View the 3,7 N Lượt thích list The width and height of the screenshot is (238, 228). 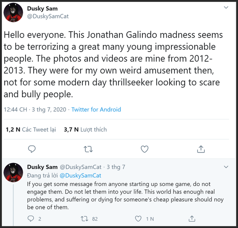pyautogui.click(x=85, y=129)
